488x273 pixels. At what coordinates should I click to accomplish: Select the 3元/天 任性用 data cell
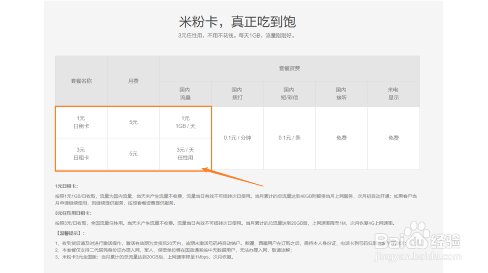[x=185, y=154]
